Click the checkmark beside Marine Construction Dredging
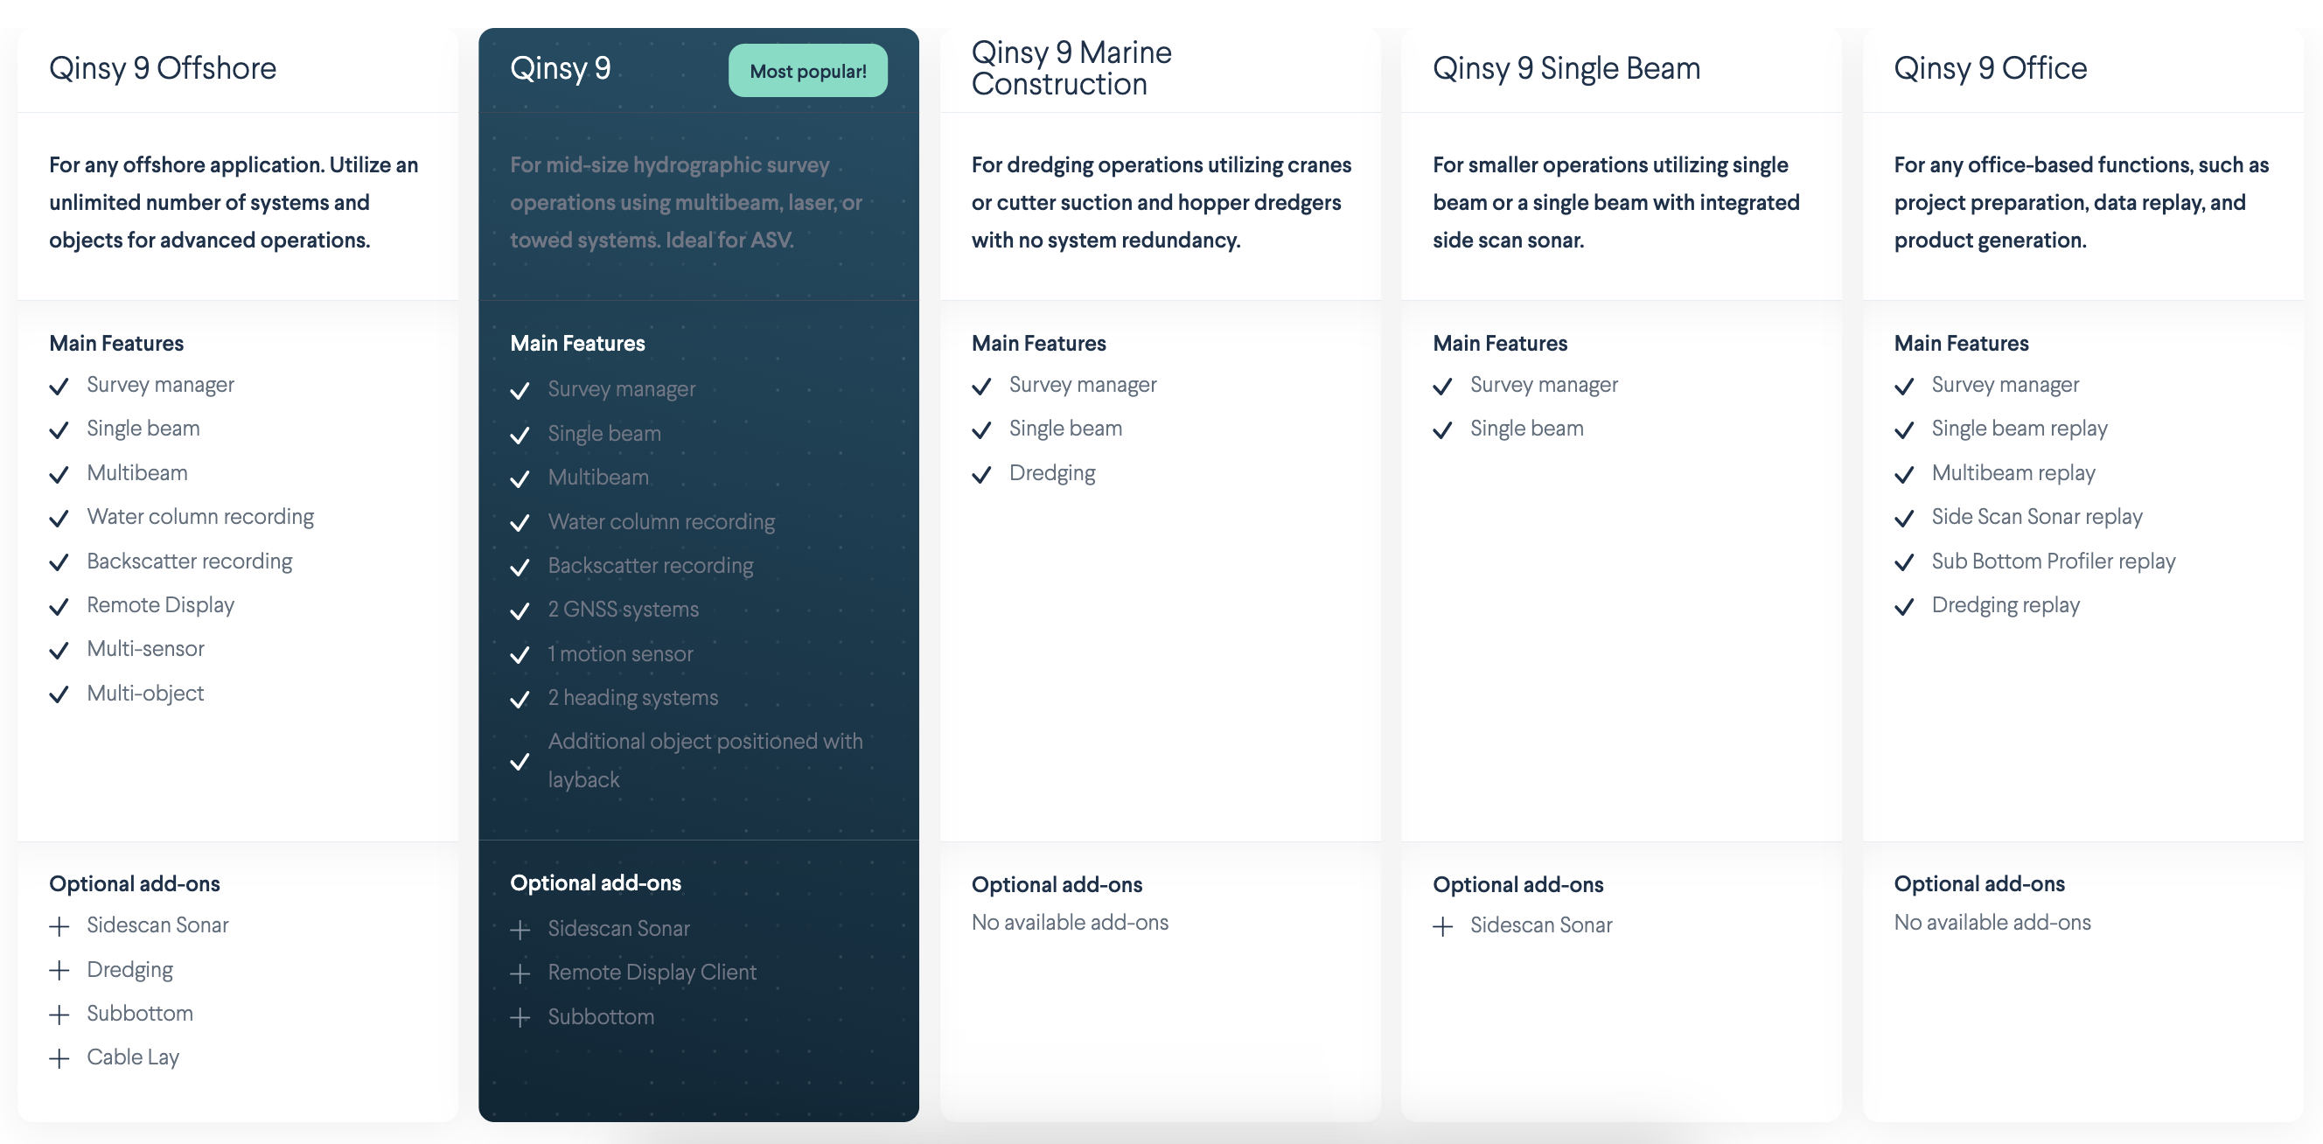The image size is (2323, 1144). 981,474
